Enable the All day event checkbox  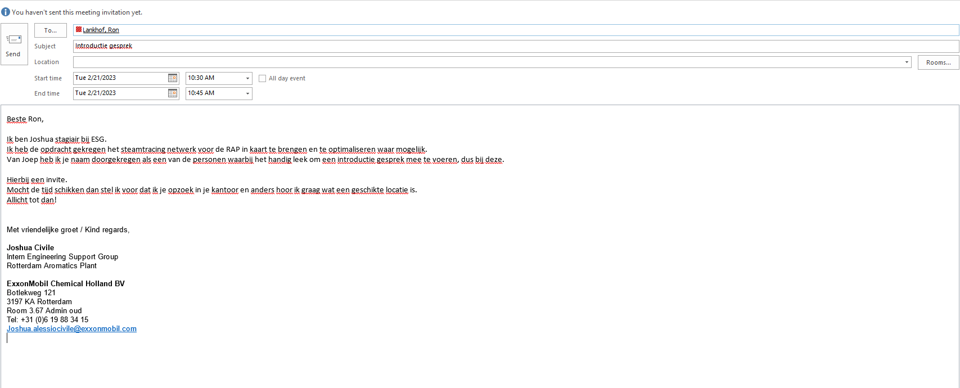click(262, 78)
